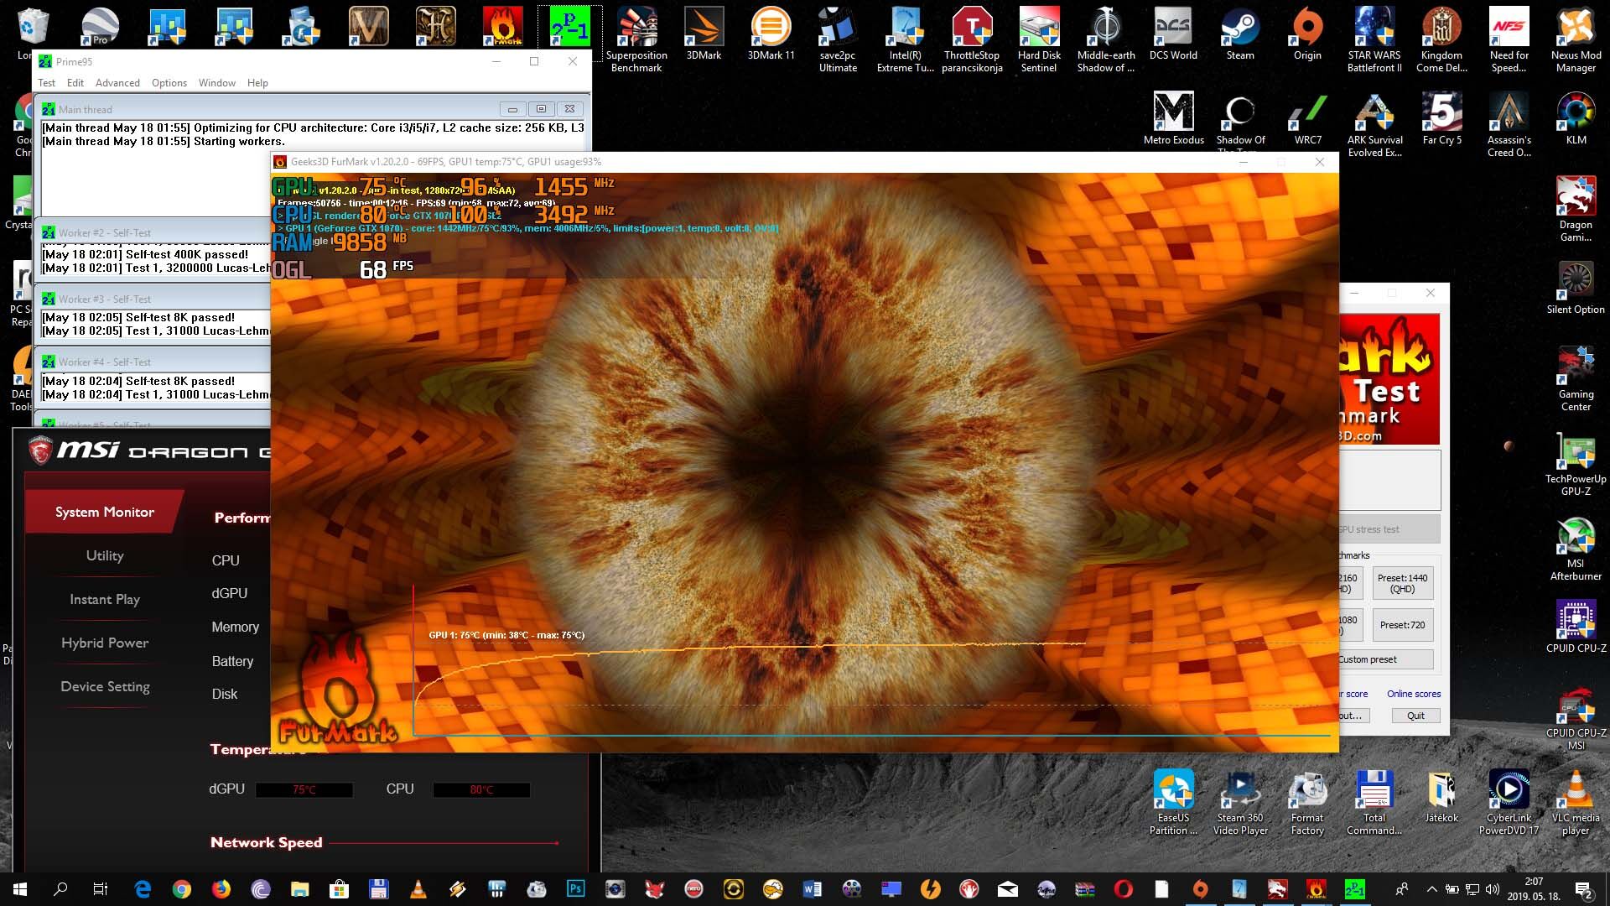Open Photoshop from taskbar
Viewport: 1610px width, 906px height.
coord(575,889)
